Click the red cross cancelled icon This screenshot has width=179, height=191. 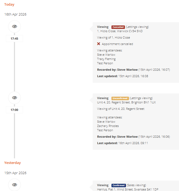pos(99,44)
